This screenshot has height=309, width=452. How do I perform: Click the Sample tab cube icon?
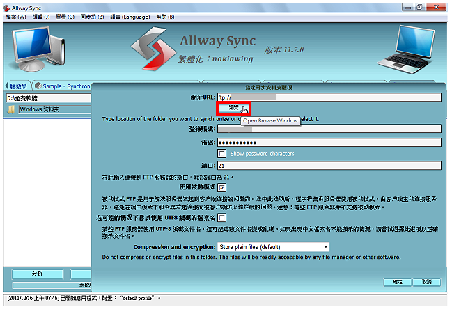click(x=38, y=86)
